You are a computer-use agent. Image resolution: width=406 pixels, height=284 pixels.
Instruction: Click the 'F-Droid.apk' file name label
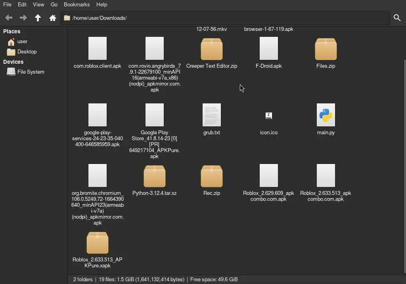[269, 66]
